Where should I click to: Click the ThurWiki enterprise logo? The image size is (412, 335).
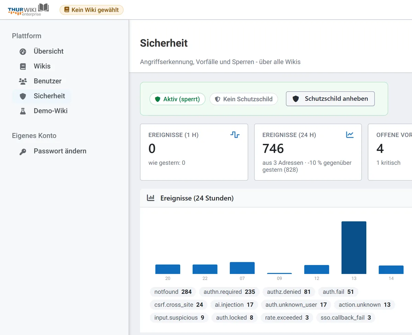(x=28, y=10)
